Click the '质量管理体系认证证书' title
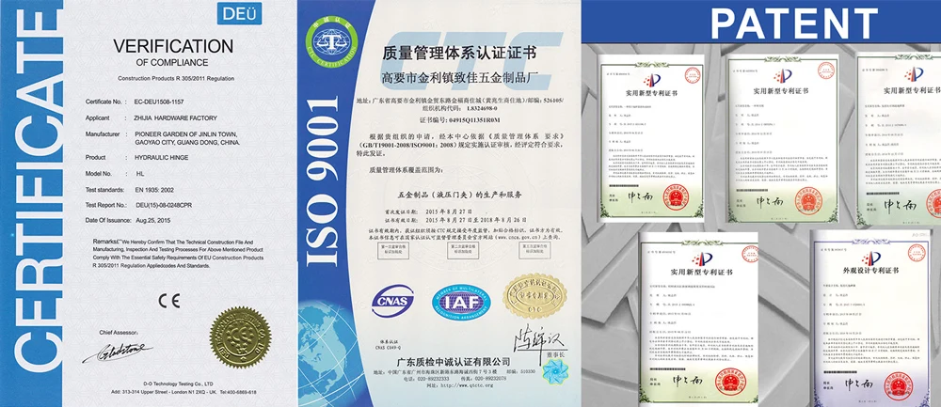The image size is (941, 407). [x=458, y=52]
